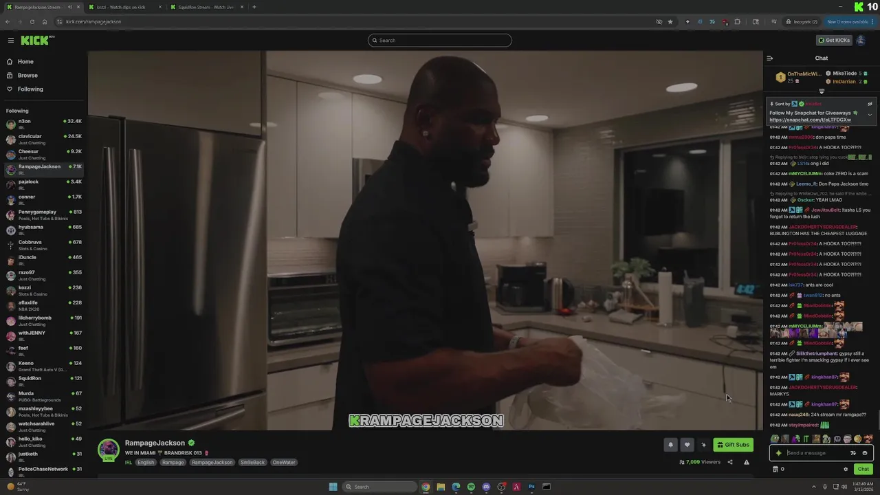Click the translate icon in message box
880x495 pixels.
click(x=853, y=453)
